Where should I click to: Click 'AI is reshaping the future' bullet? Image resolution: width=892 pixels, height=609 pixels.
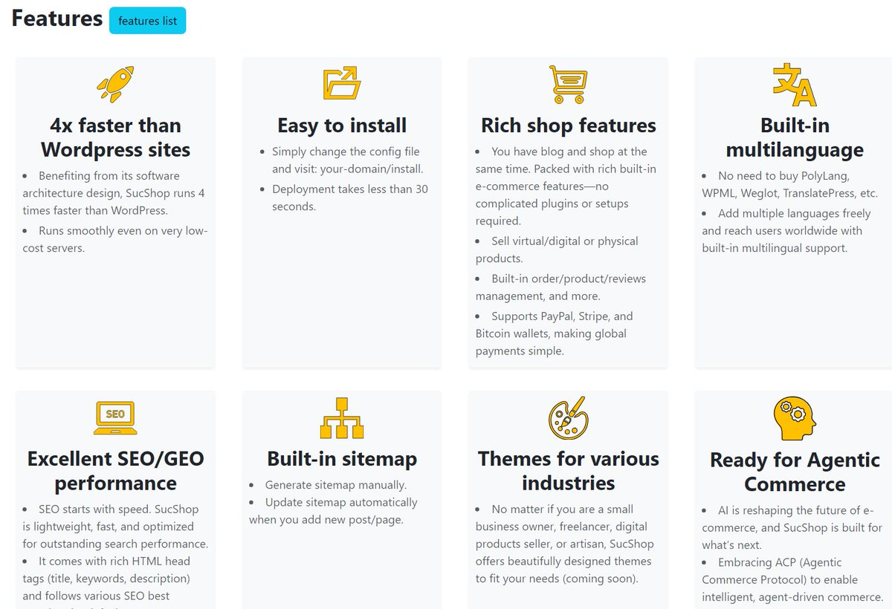792,527
